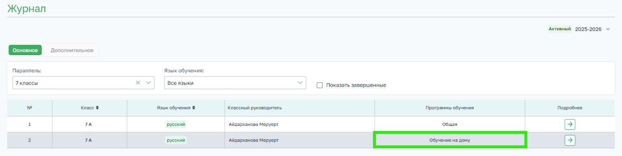The width and height of the screenshot is (622, 156).
Task: Click русский badge in row 2
Action: tap(176, 140)
